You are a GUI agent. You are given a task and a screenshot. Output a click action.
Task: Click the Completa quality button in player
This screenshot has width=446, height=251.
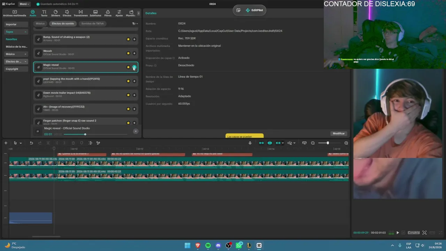(x=414, y=233)
